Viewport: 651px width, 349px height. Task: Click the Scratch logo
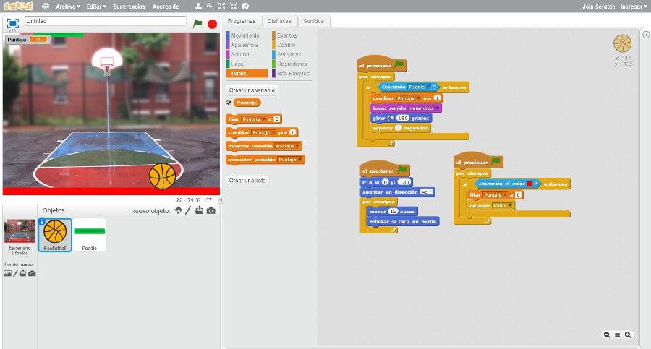pos(18,7)
